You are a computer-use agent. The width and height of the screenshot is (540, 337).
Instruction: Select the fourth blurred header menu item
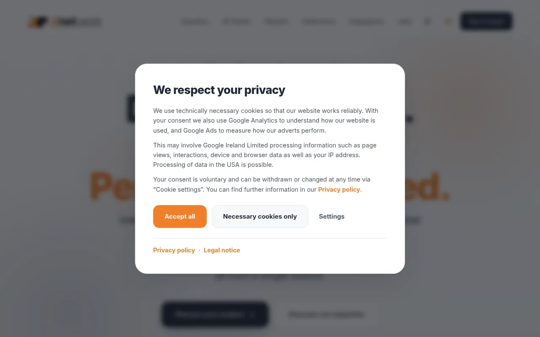(x=319, y=21)
